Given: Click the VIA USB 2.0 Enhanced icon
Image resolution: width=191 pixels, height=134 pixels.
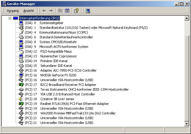Looking at the screenshot, I should point(21,94).
